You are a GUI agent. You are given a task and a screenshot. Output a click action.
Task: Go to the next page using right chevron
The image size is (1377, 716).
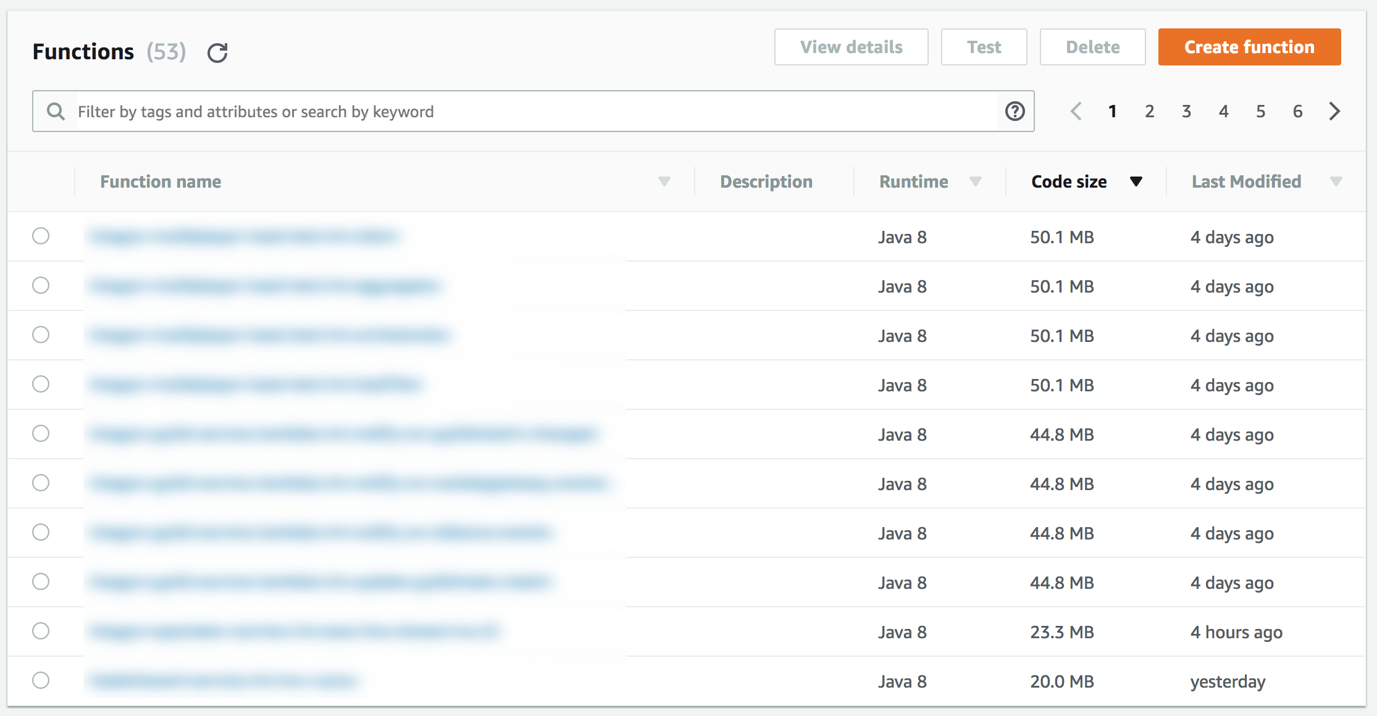(1334, 111)
